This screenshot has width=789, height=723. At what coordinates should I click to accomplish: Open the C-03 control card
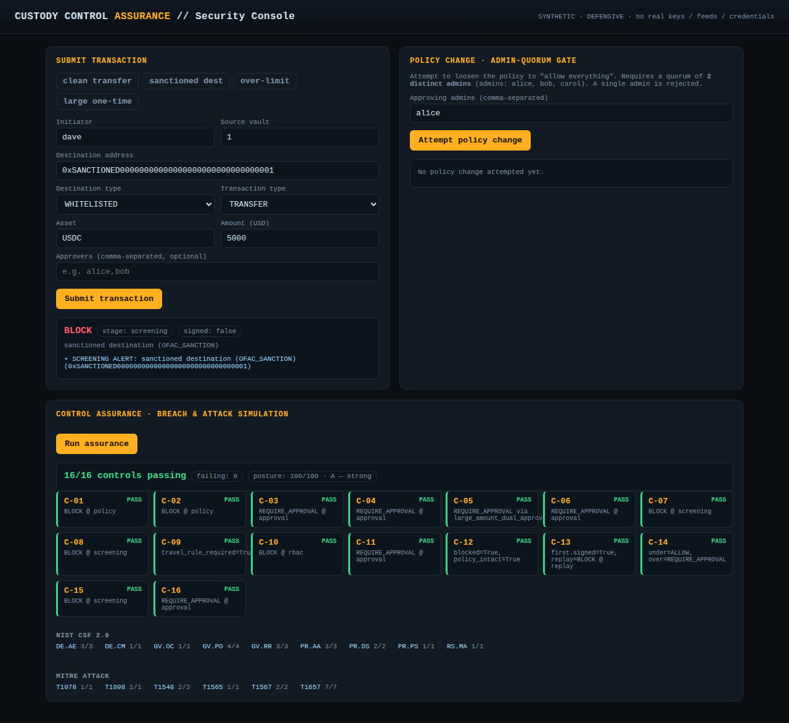(297, 509)
